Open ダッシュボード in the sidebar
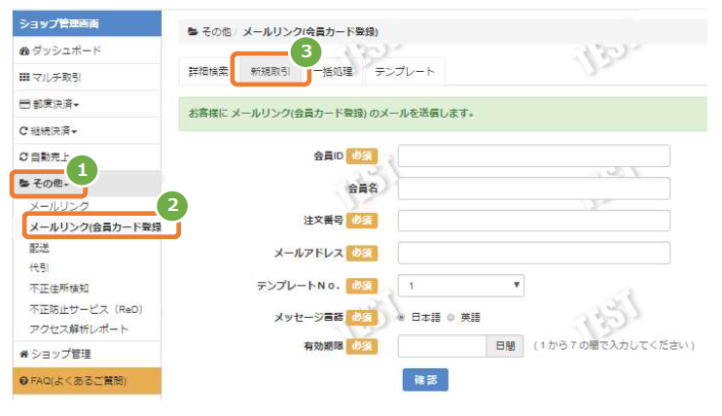Screen dimensions: 722x416 point(64,50)
